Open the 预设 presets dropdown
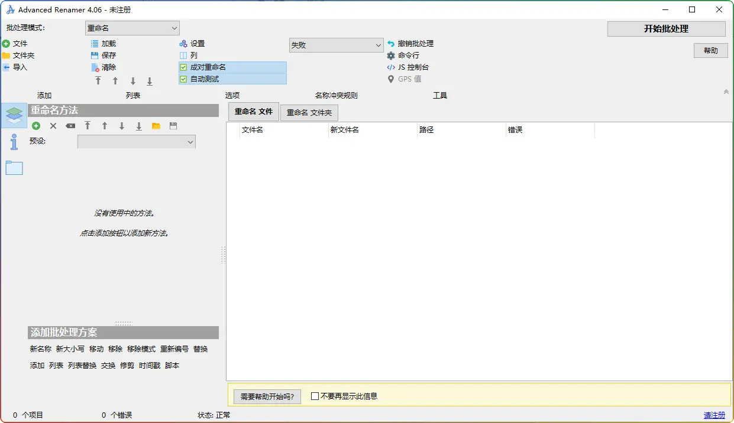Screen dimensions: 734x423 click(136, 142)
